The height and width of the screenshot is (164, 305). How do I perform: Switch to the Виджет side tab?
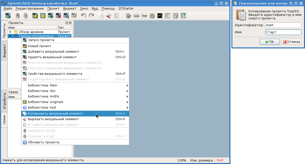[x=4, y=51]
